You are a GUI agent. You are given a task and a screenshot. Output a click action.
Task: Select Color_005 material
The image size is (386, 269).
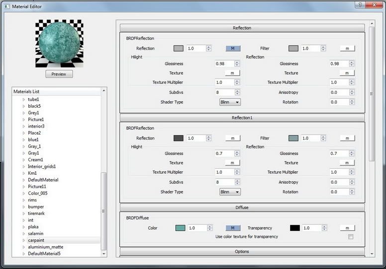[38, 194]
